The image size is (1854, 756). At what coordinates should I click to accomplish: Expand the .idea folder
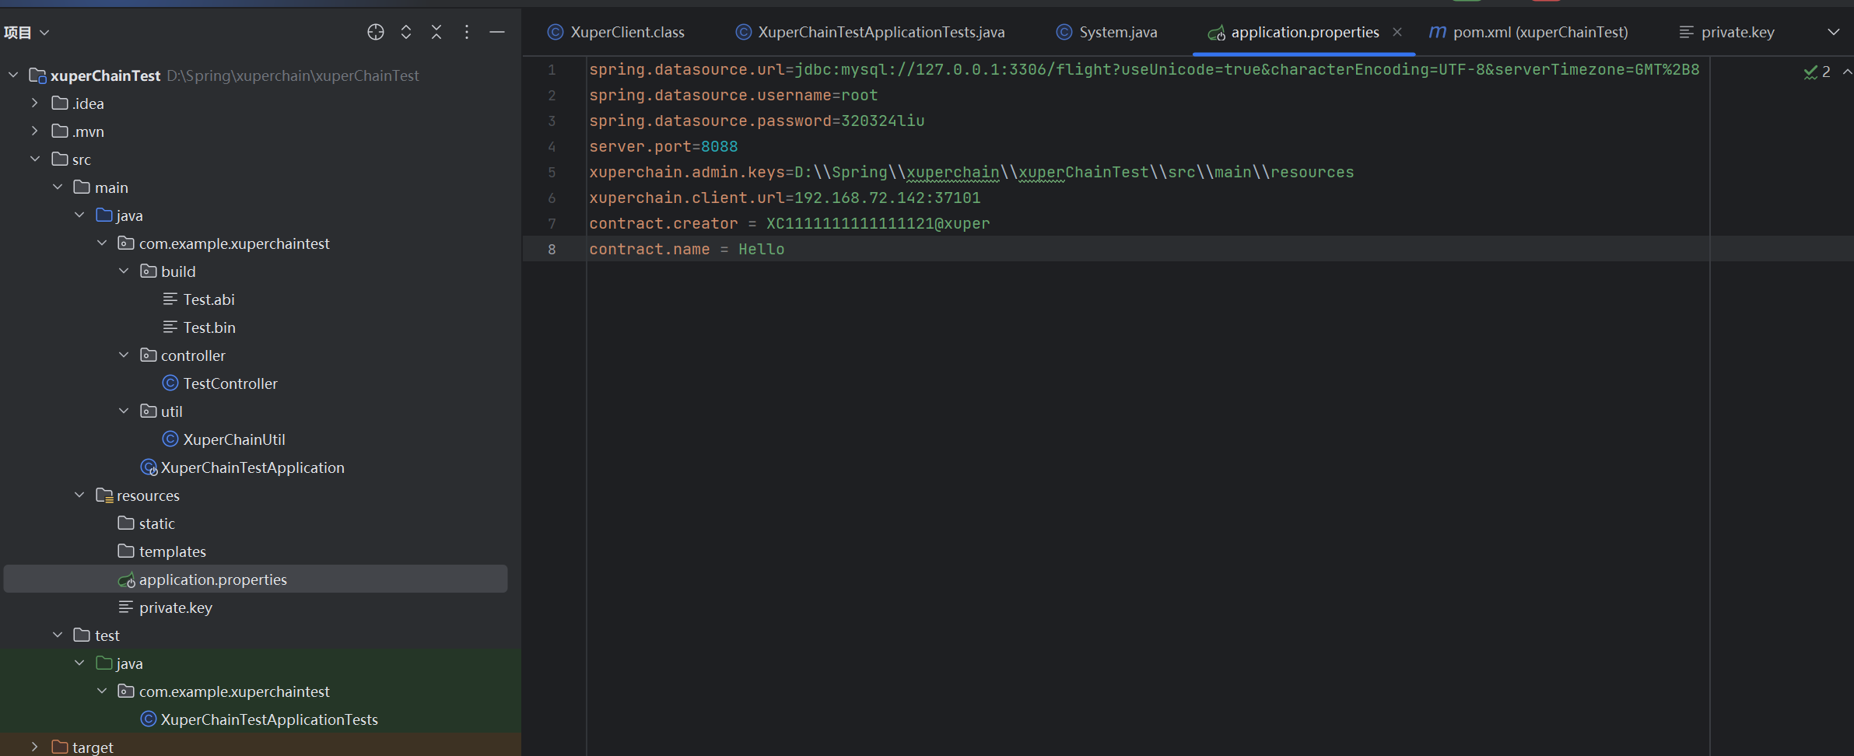tap(35, 103)
